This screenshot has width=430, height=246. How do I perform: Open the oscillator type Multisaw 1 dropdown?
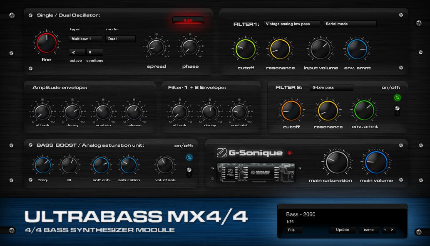(85, 39)
